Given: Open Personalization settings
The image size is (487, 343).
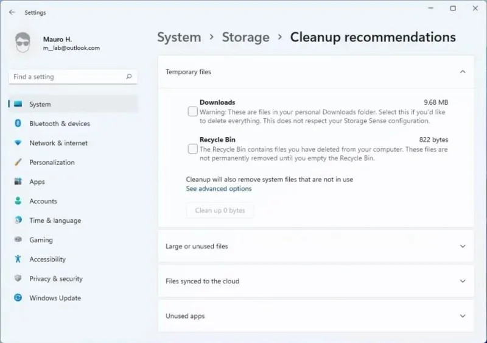Looking at the screenshot, I should point(73,162).
